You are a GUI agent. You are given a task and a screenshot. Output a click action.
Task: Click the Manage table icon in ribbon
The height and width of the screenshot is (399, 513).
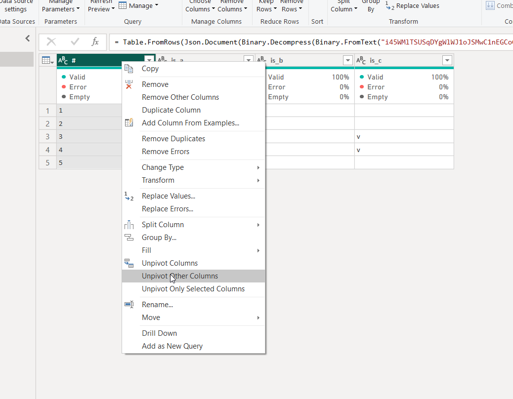click(123, 5)
